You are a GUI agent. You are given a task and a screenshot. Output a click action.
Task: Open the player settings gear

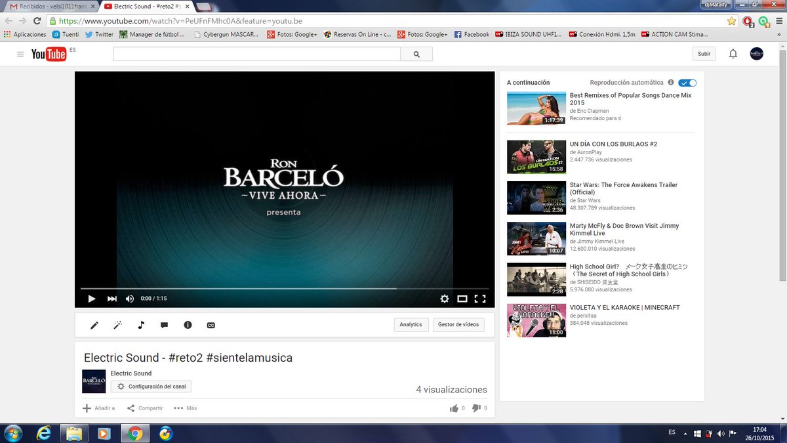445,299
